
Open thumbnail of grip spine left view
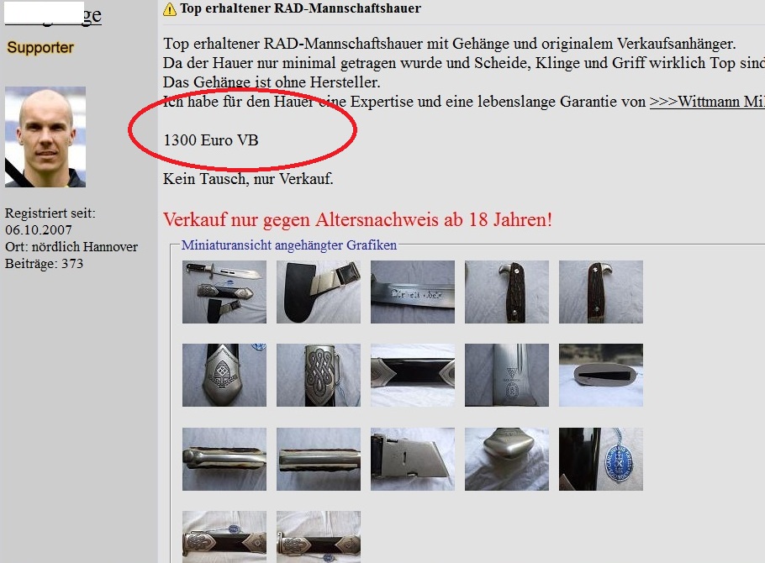click(224, 459)
